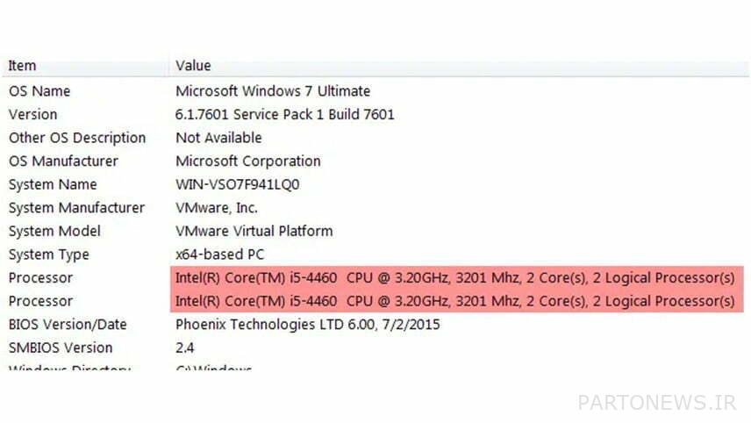The width and height of the screenshot is (751, 423).
Task: Click the System Name item label
Action: [x=53, y=184]
